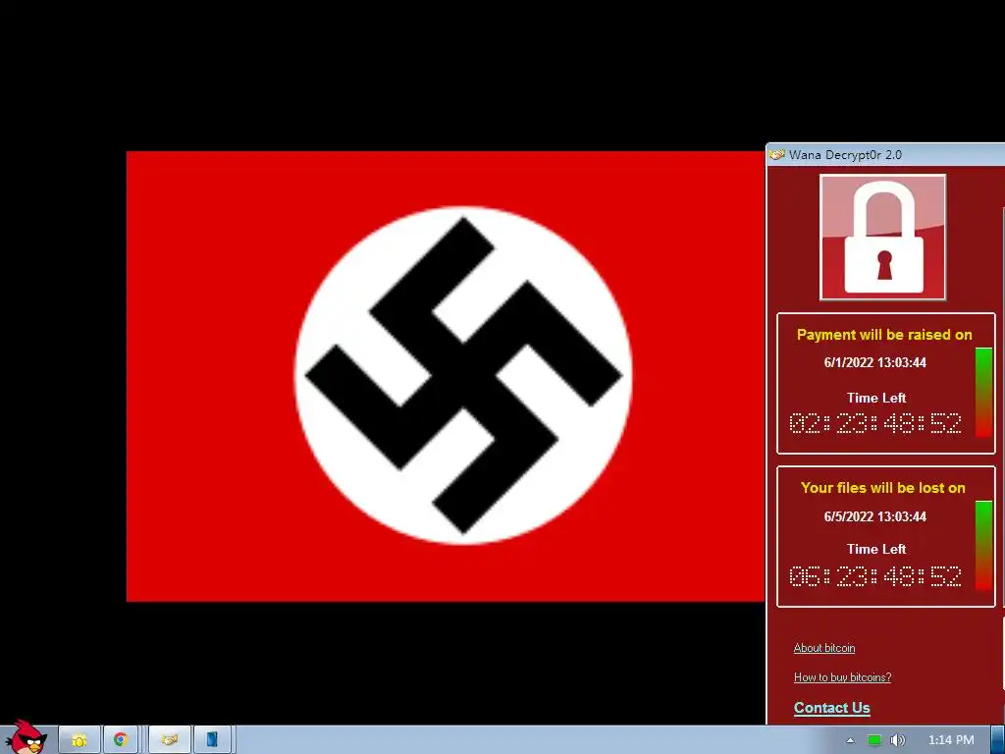Screen dimensions: 1005x754
Task: Click the 1:14 PM clock
Action: coord(951,740)
